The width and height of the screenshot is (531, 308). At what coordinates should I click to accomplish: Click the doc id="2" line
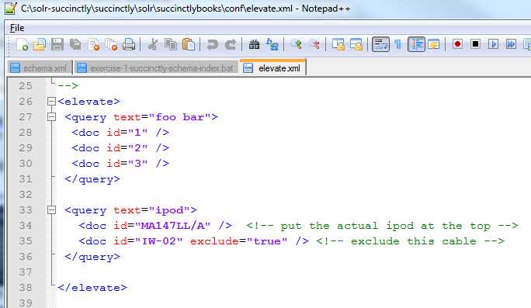(120, 148)
